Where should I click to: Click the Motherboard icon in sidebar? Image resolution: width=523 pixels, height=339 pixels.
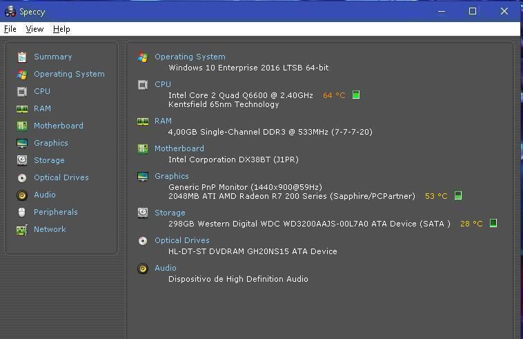coord(22,126)
